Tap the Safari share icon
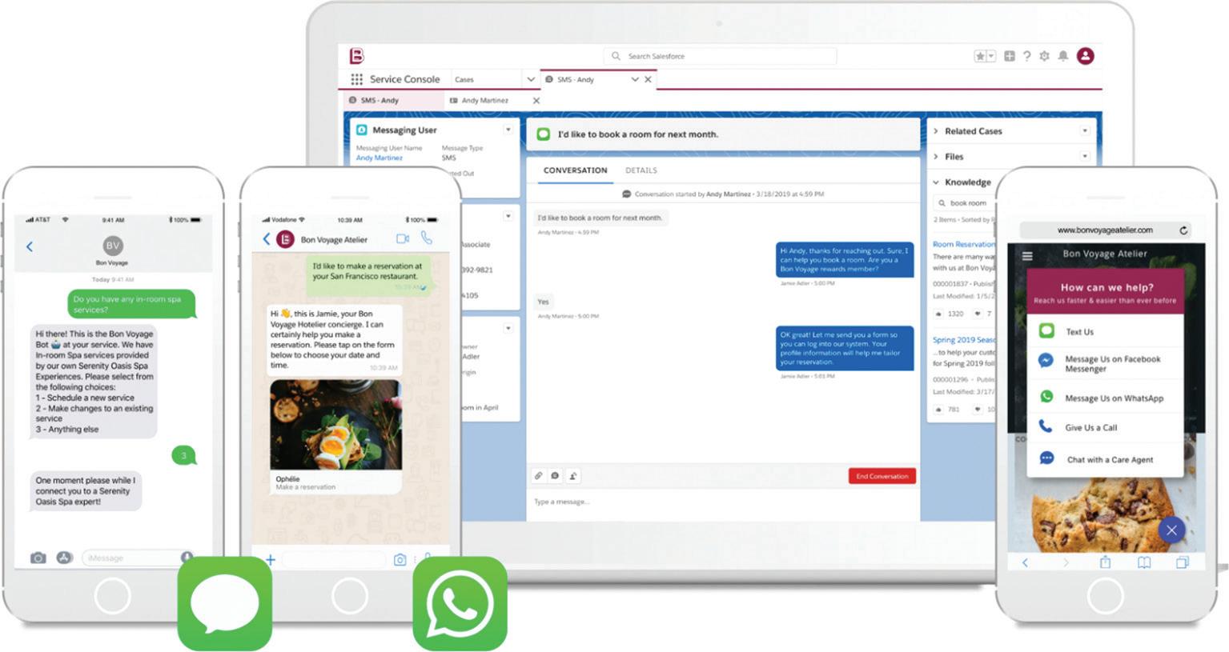This screenshot has width=1229, height=652. (x=1105, y=562)
